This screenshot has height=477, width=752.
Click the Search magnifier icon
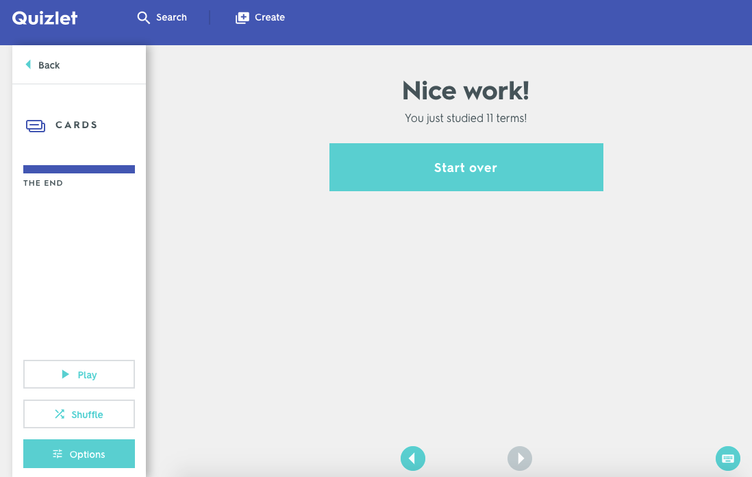tap(143, 17)
